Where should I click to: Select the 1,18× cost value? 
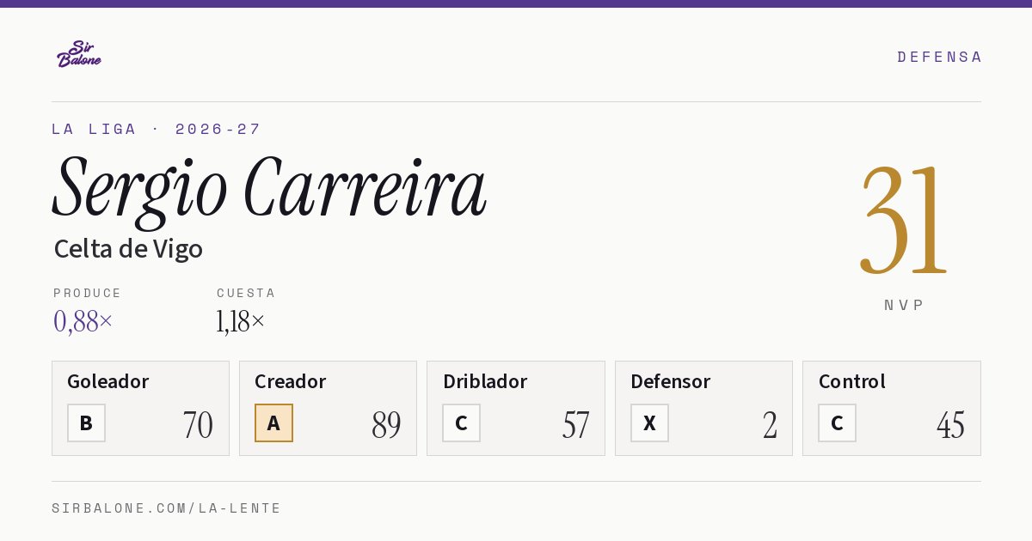tap(241, 321)
